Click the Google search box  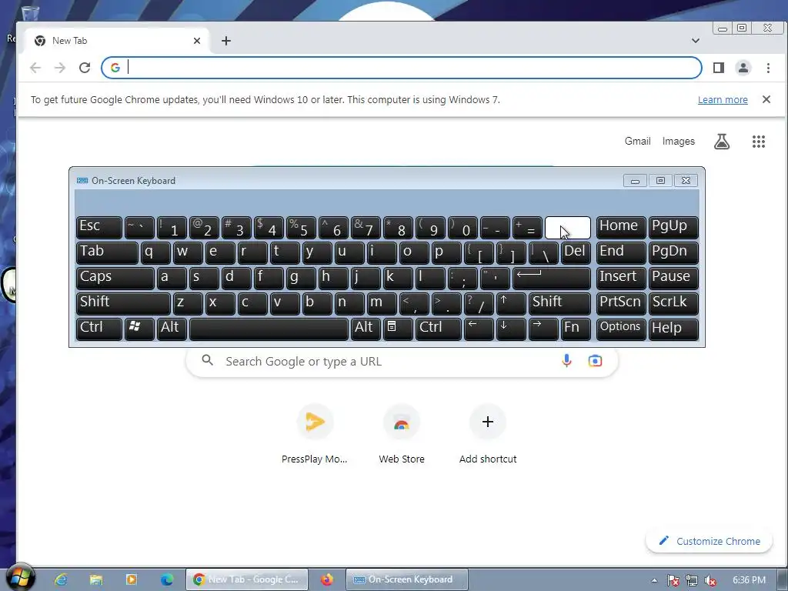[402, 362]
